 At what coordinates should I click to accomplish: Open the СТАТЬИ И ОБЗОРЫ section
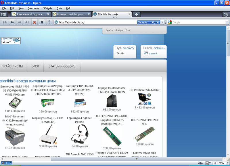(62, 66)
